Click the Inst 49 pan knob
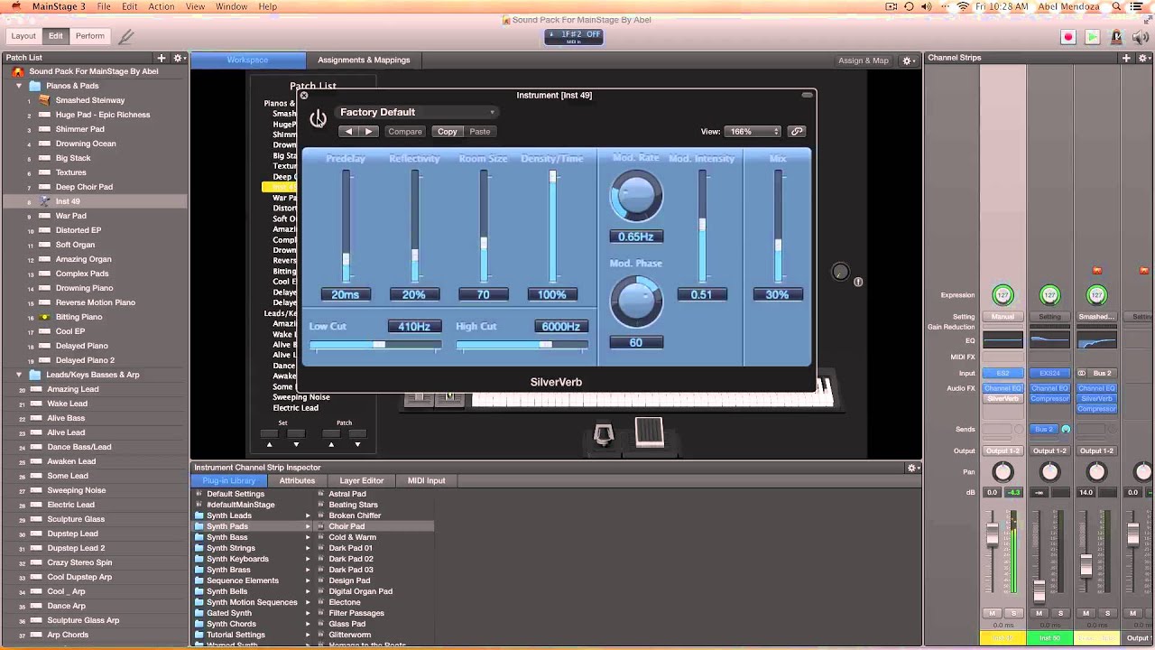 tap(1003, 472)
